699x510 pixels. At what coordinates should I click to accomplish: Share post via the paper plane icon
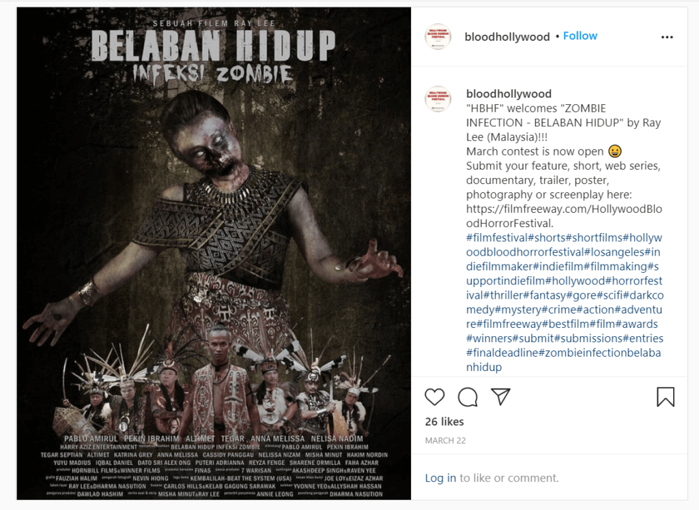[x=500, y=396]
